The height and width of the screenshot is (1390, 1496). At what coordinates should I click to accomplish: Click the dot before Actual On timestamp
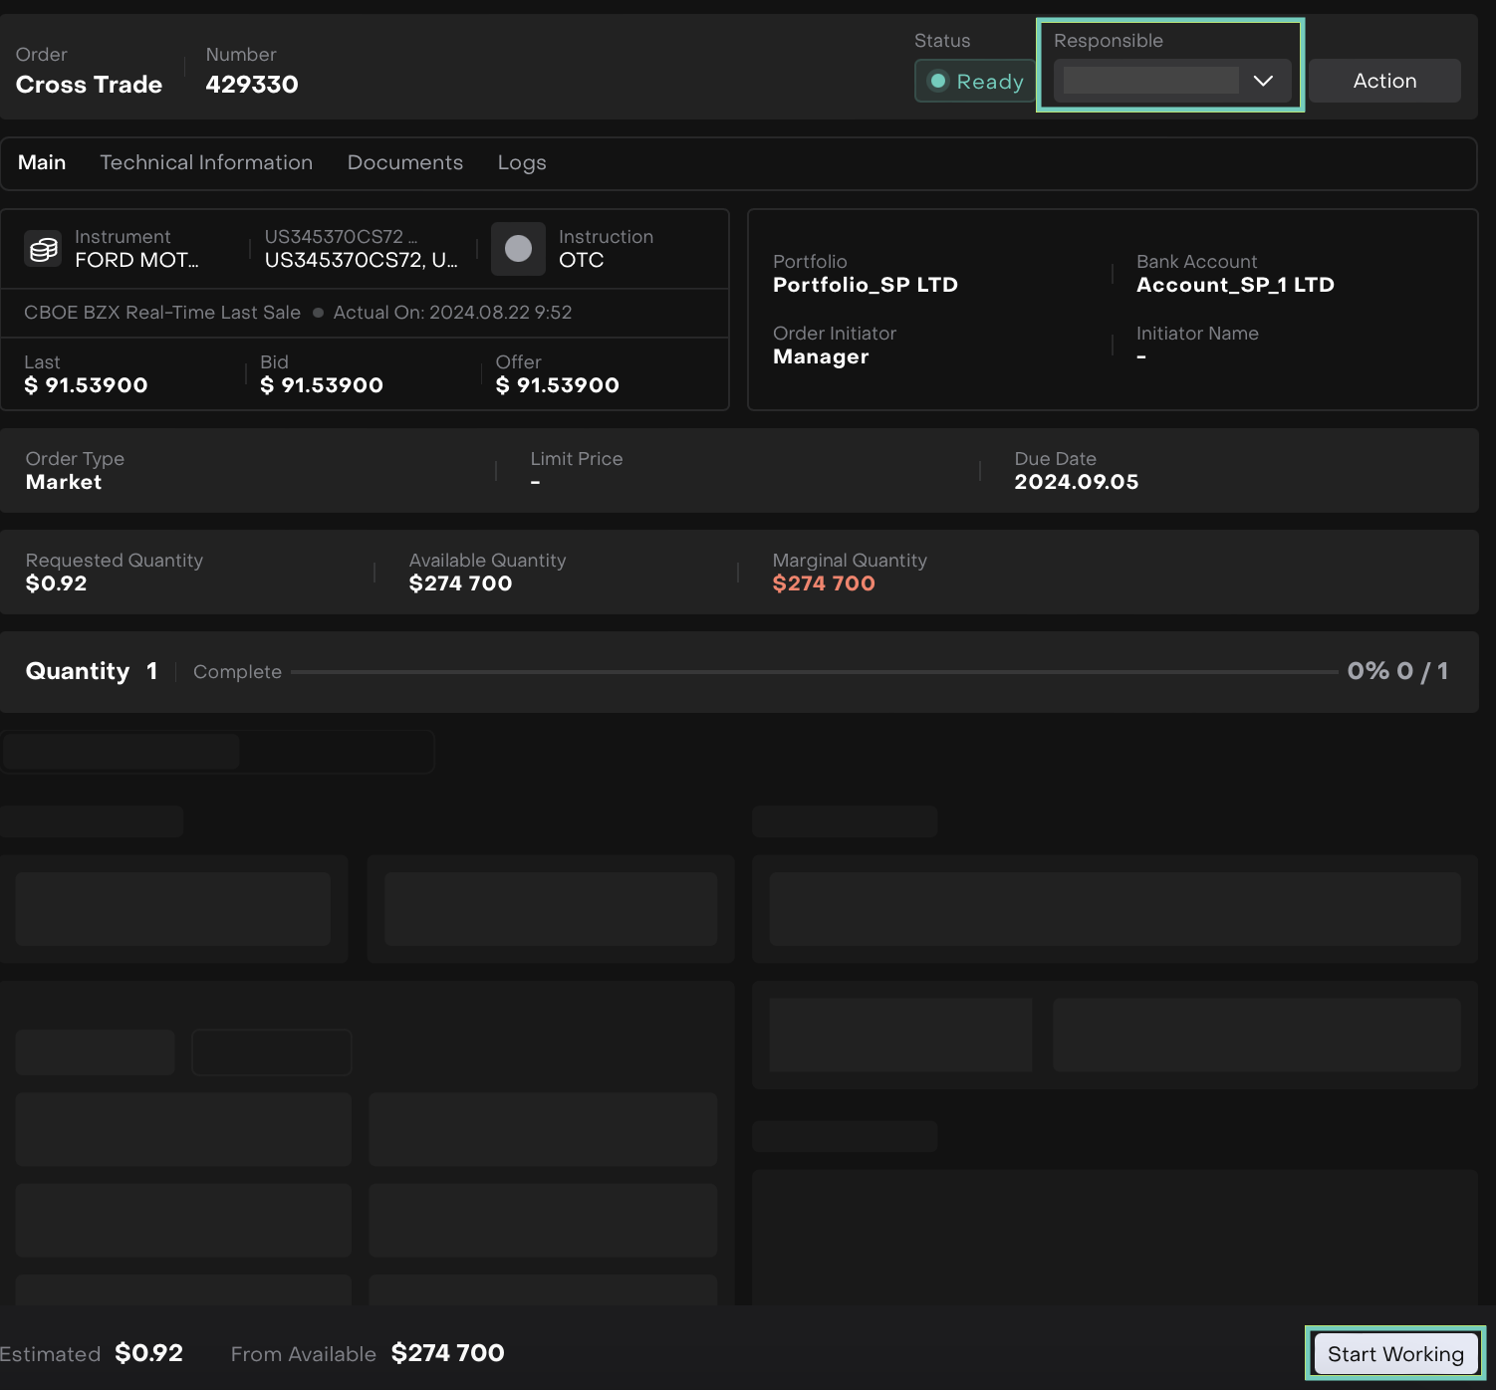click(318, 313)
